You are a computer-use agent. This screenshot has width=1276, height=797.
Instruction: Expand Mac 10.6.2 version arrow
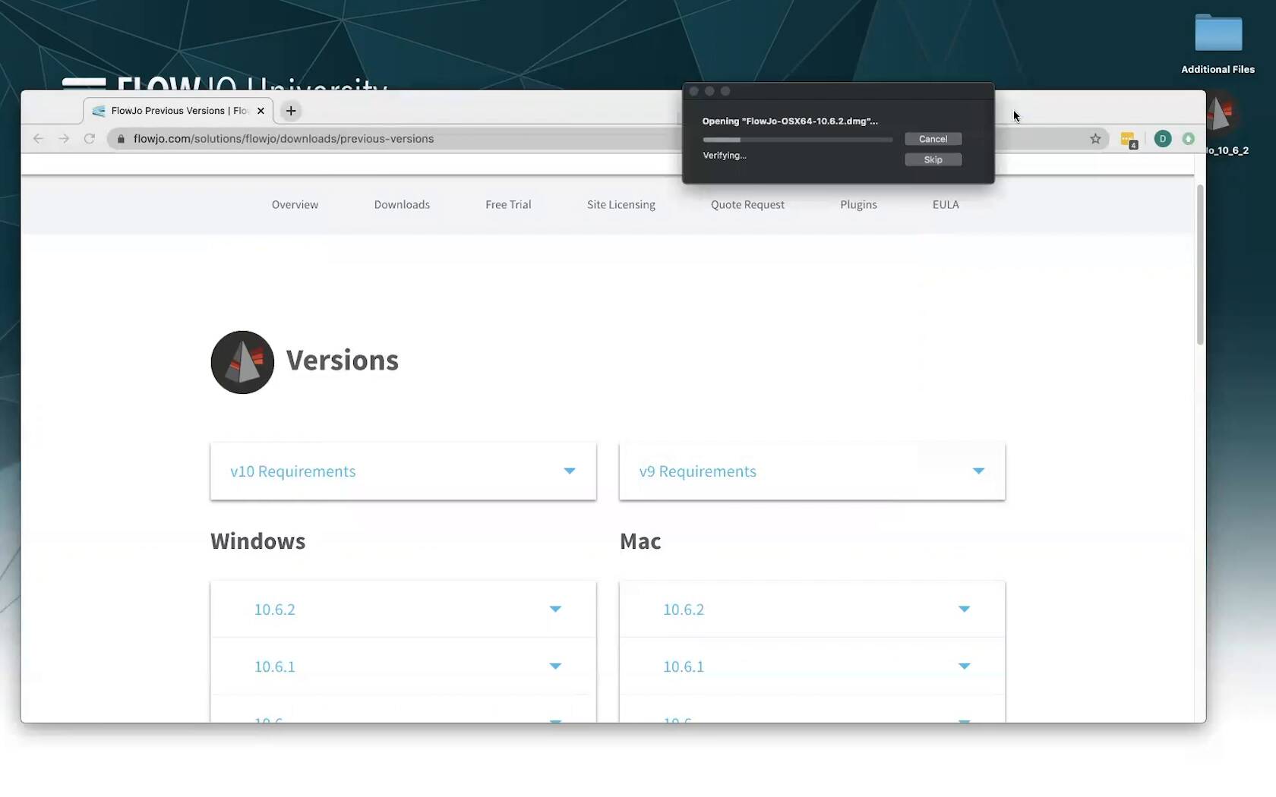(964, 610)
